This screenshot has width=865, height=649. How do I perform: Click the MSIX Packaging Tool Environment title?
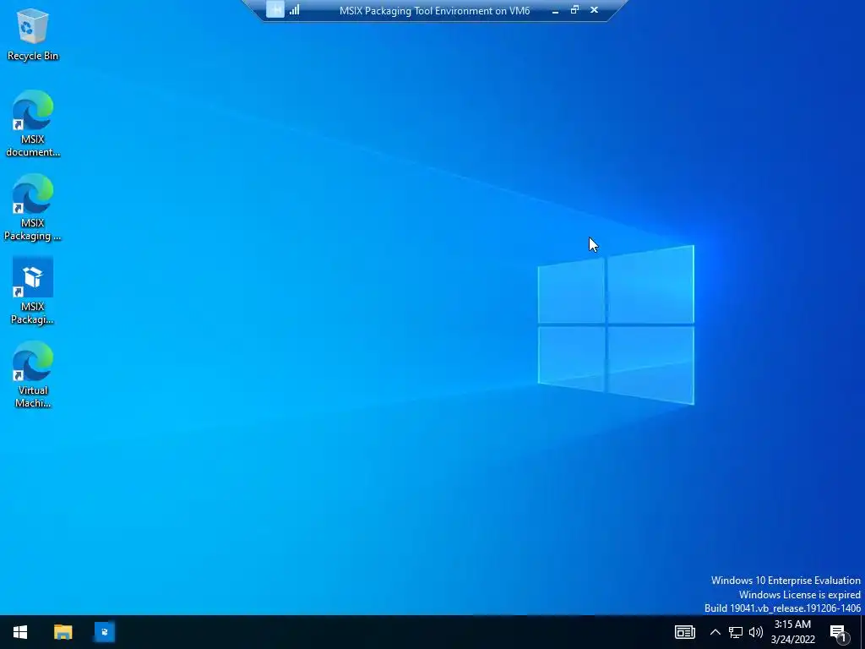click(435, 10)
